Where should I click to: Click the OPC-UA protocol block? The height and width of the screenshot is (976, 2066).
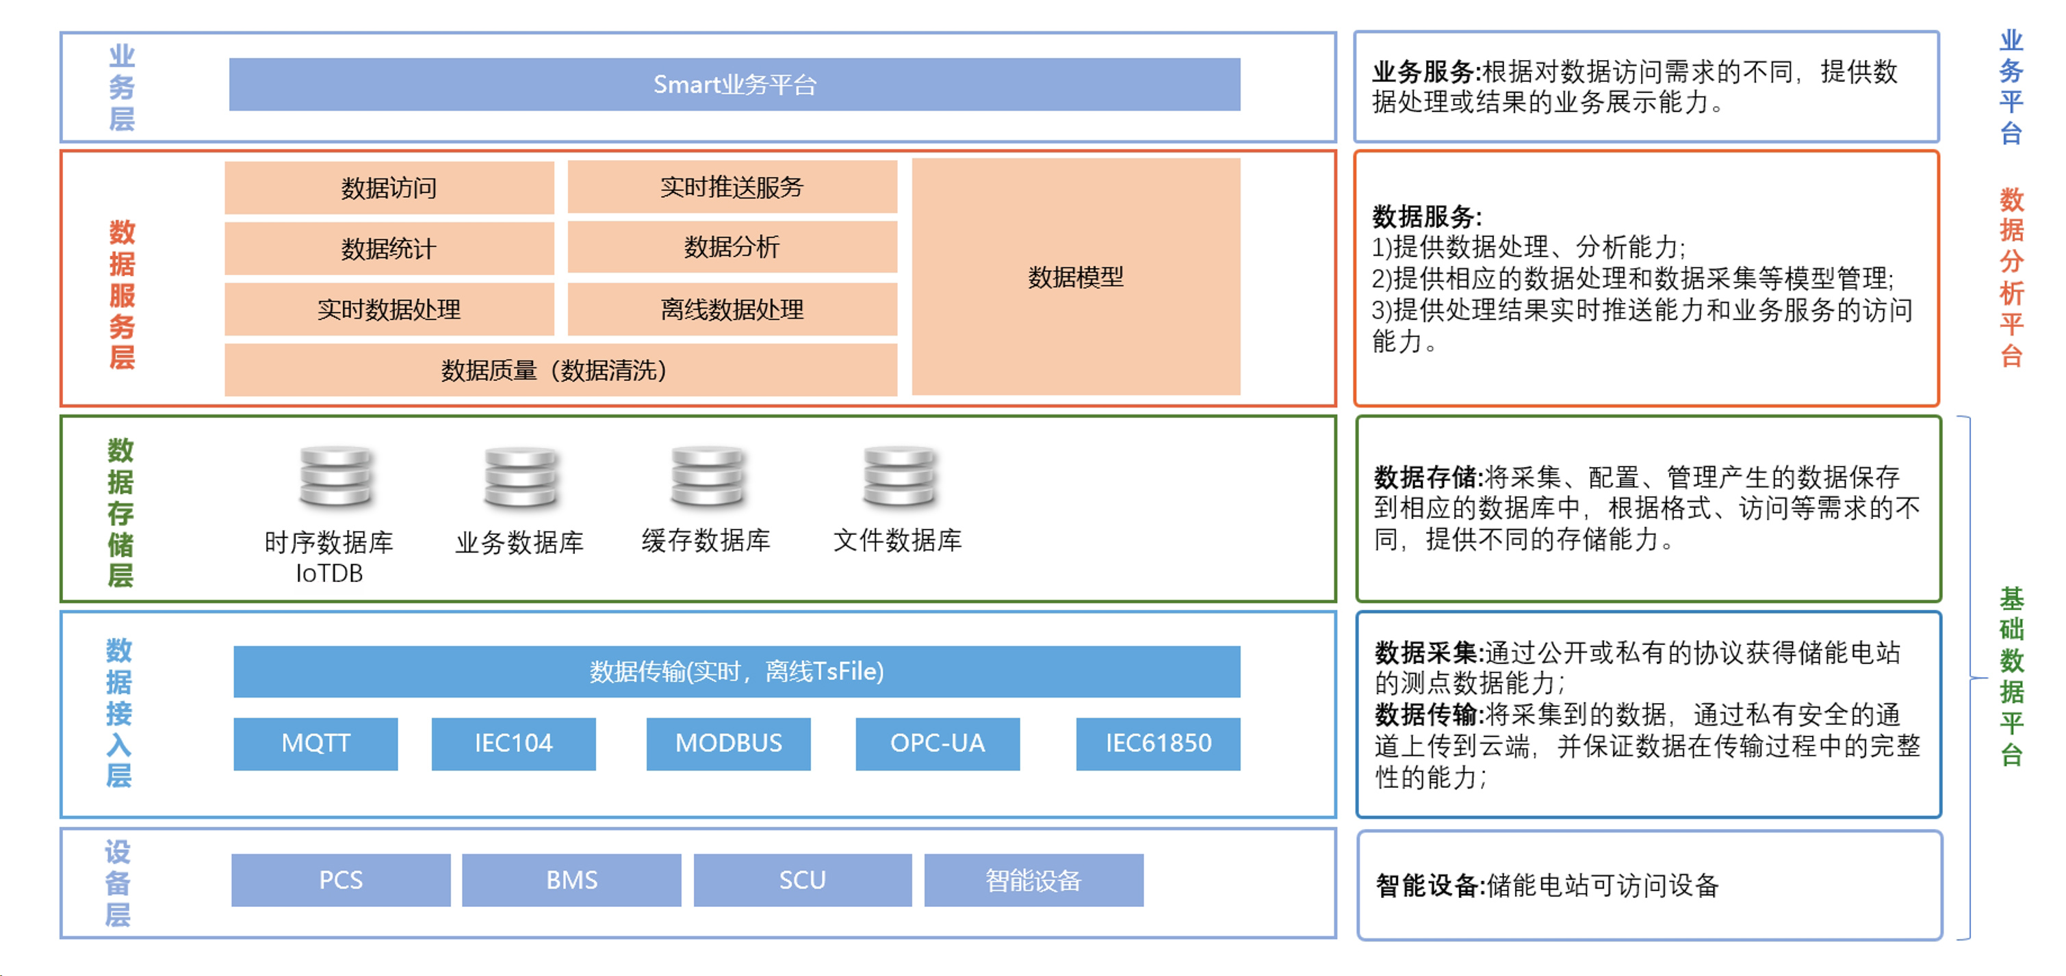(x=938, y=743)
